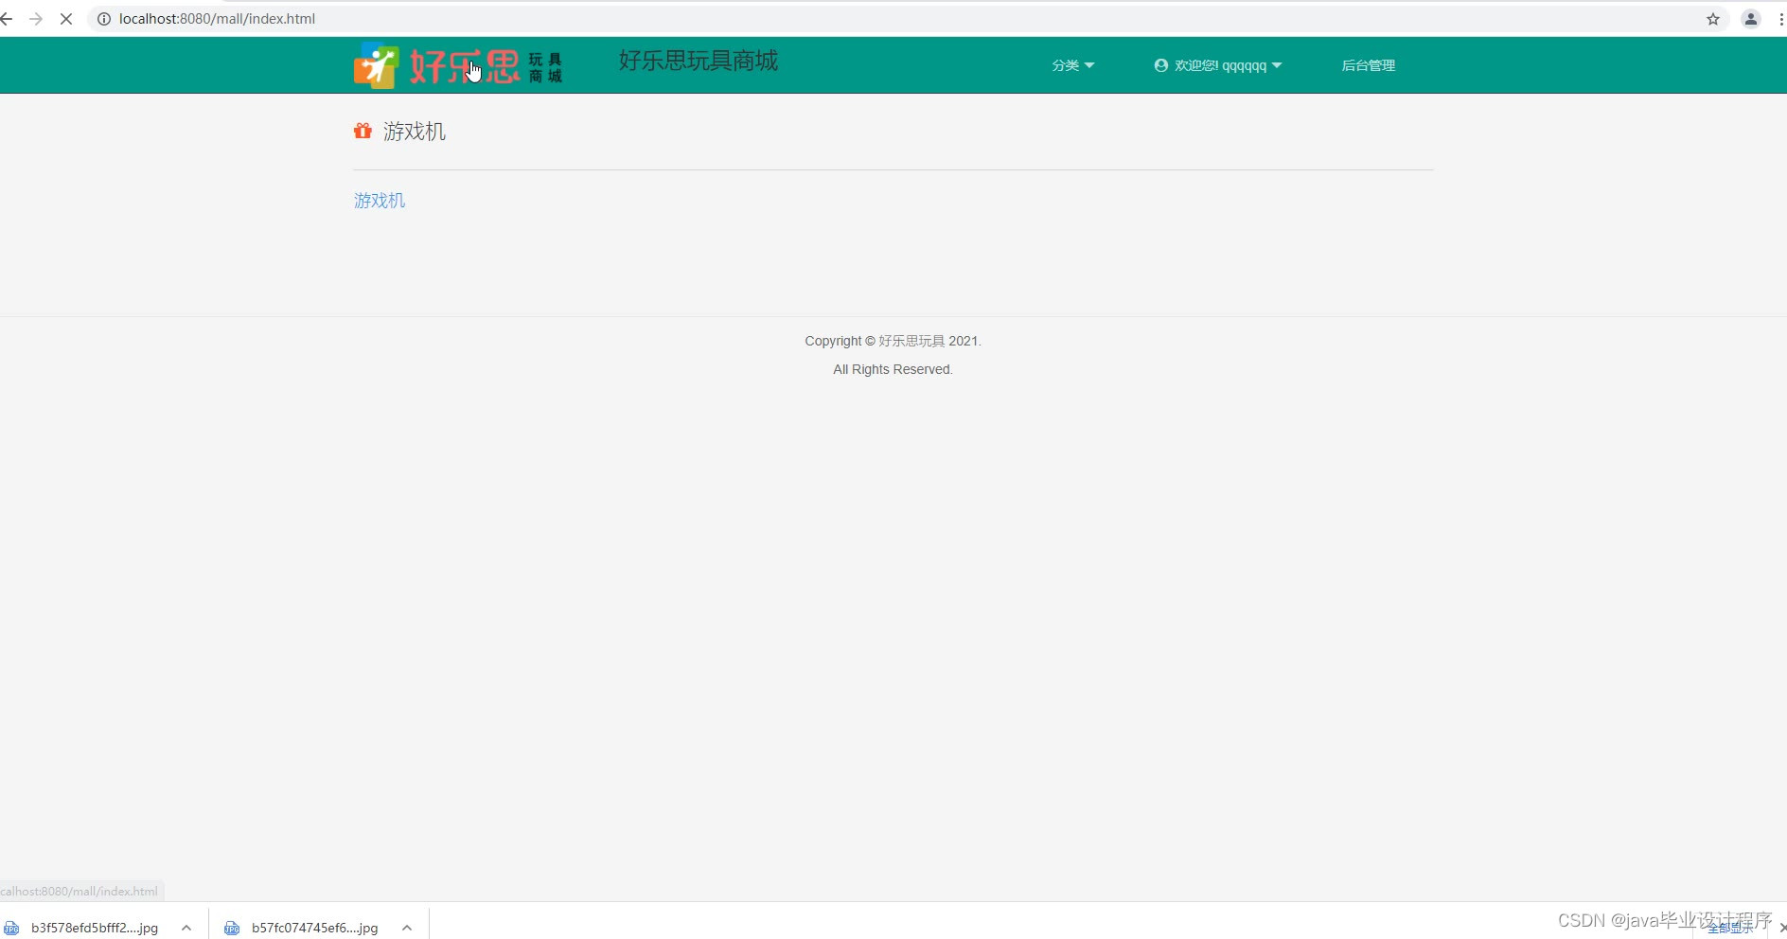
Task: Click the user avatar icon in navbar
Action: click(x=1160, y=65)
